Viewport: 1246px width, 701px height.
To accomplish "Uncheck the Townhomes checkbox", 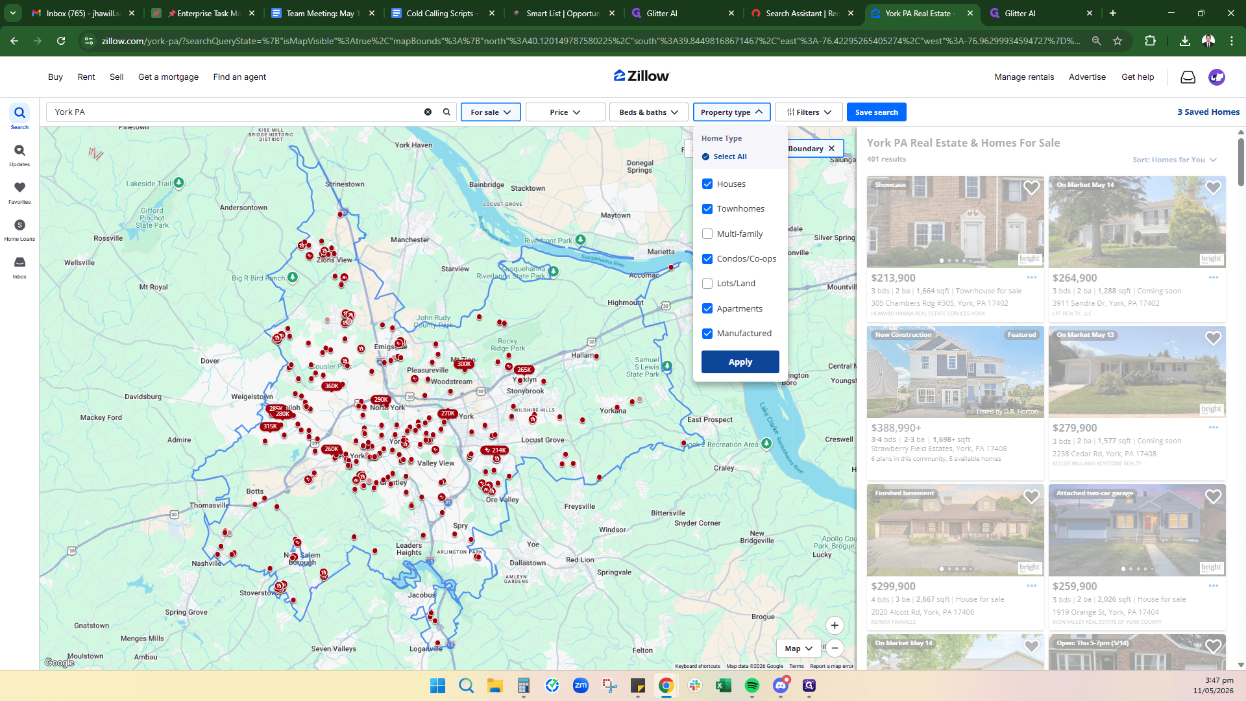I will pyautogui.click(x=707, y=209).
